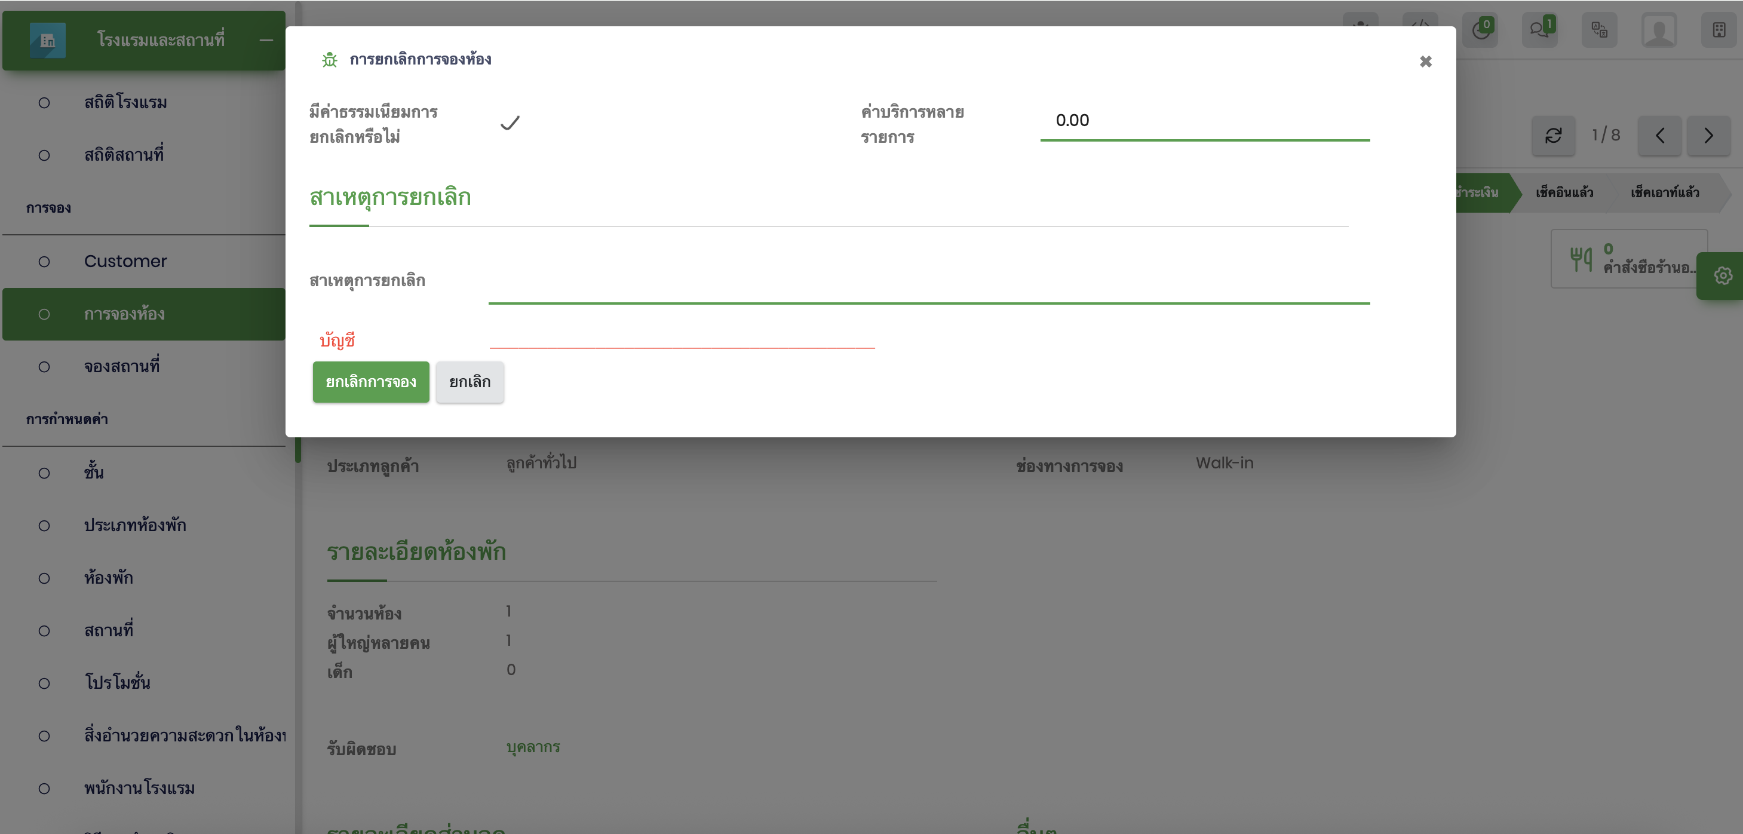Click the สาเหตุการยกเลิก text input
1743x834 pixels.
pyautogui.click(x=928, y=289)
